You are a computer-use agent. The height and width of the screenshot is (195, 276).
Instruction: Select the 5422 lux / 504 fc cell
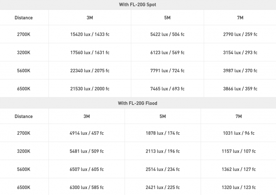pyautogui.click(x=167, y=34)
